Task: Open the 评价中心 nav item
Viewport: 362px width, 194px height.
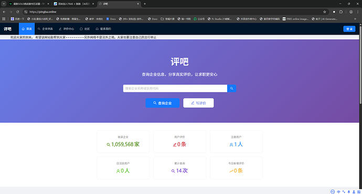Action: tap(67, 29)
